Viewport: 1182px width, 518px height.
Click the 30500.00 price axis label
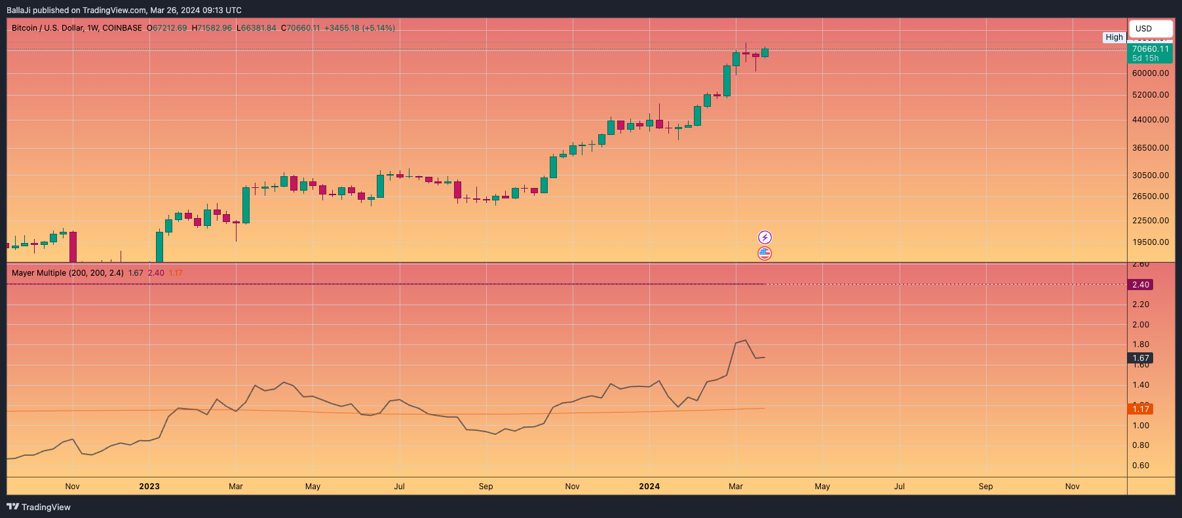pyautogui.click(x=1150, y=176)
